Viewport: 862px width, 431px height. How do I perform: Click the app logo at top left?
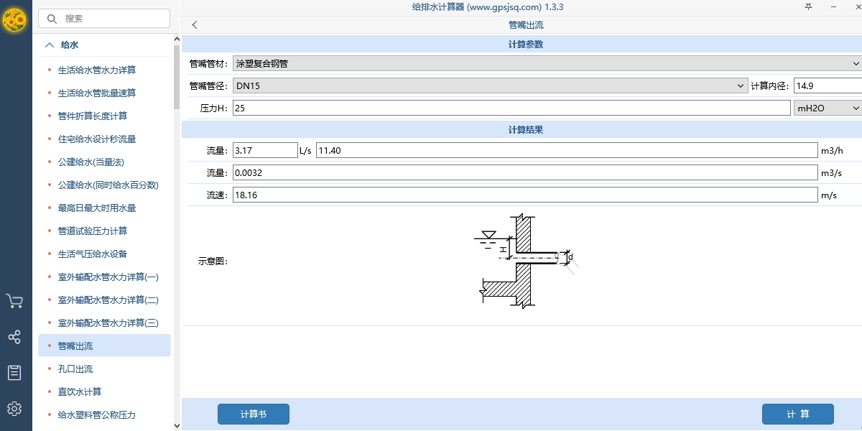point(15,21)
